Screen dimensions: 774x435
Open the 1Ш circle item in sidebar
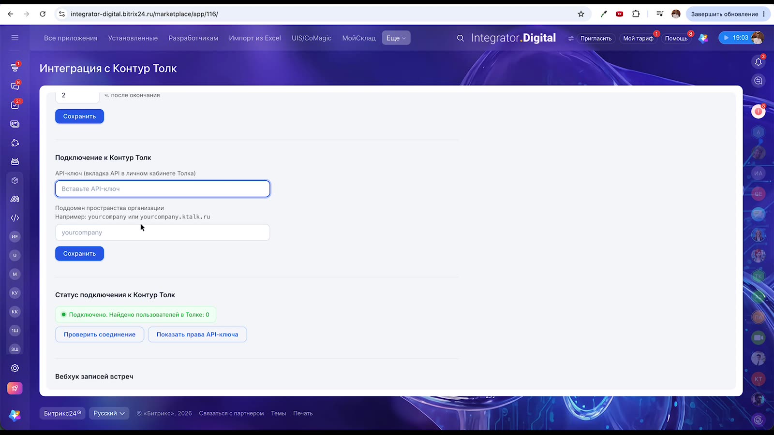tap(15, 331)
